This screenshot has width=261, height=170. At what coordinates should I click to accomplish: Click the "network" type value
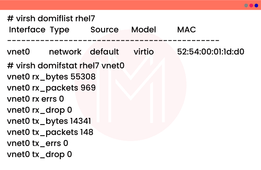[x=65, y=52]
